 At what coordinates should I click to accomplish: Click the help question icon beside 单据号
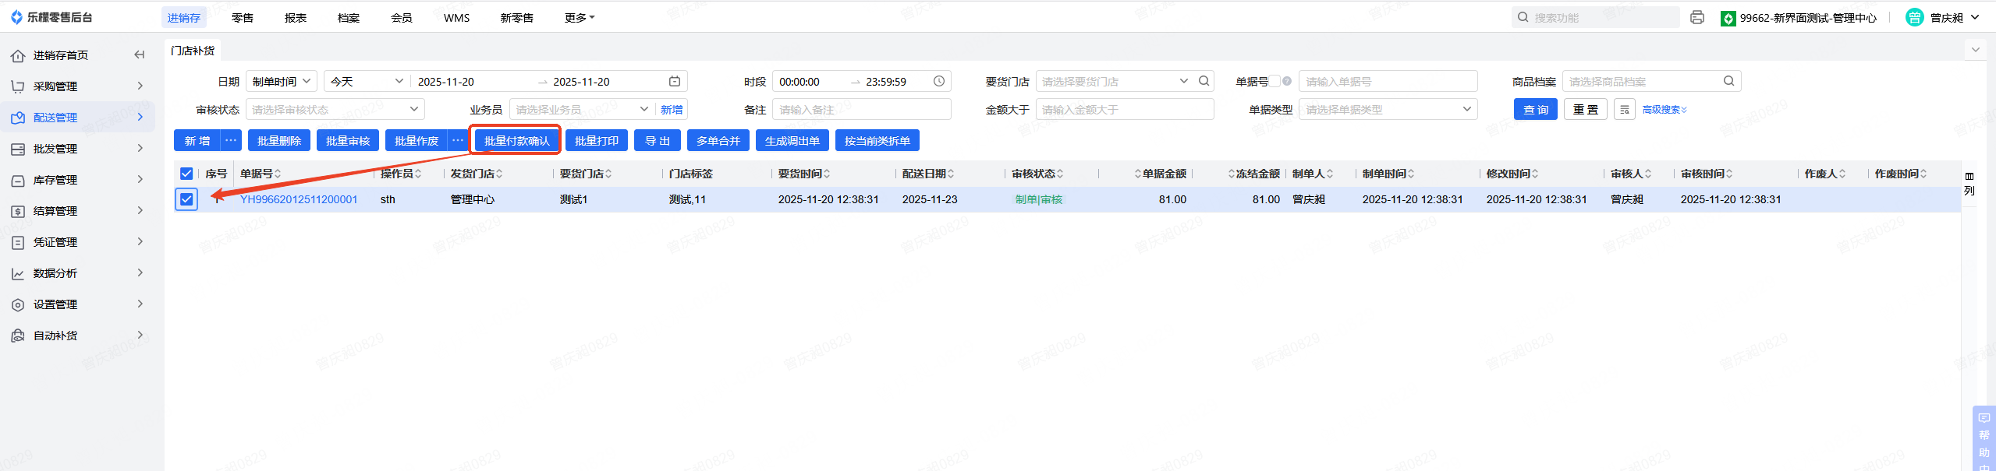pos(1286,81)
